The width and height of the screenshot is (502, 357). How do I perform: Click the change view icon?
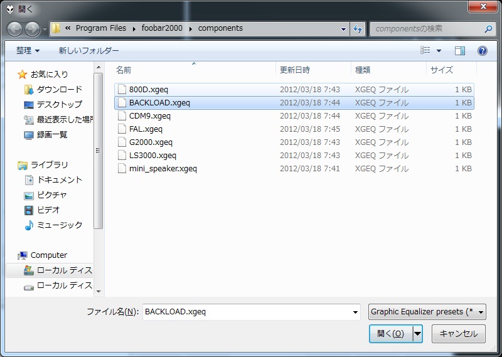tap(425, 50)
